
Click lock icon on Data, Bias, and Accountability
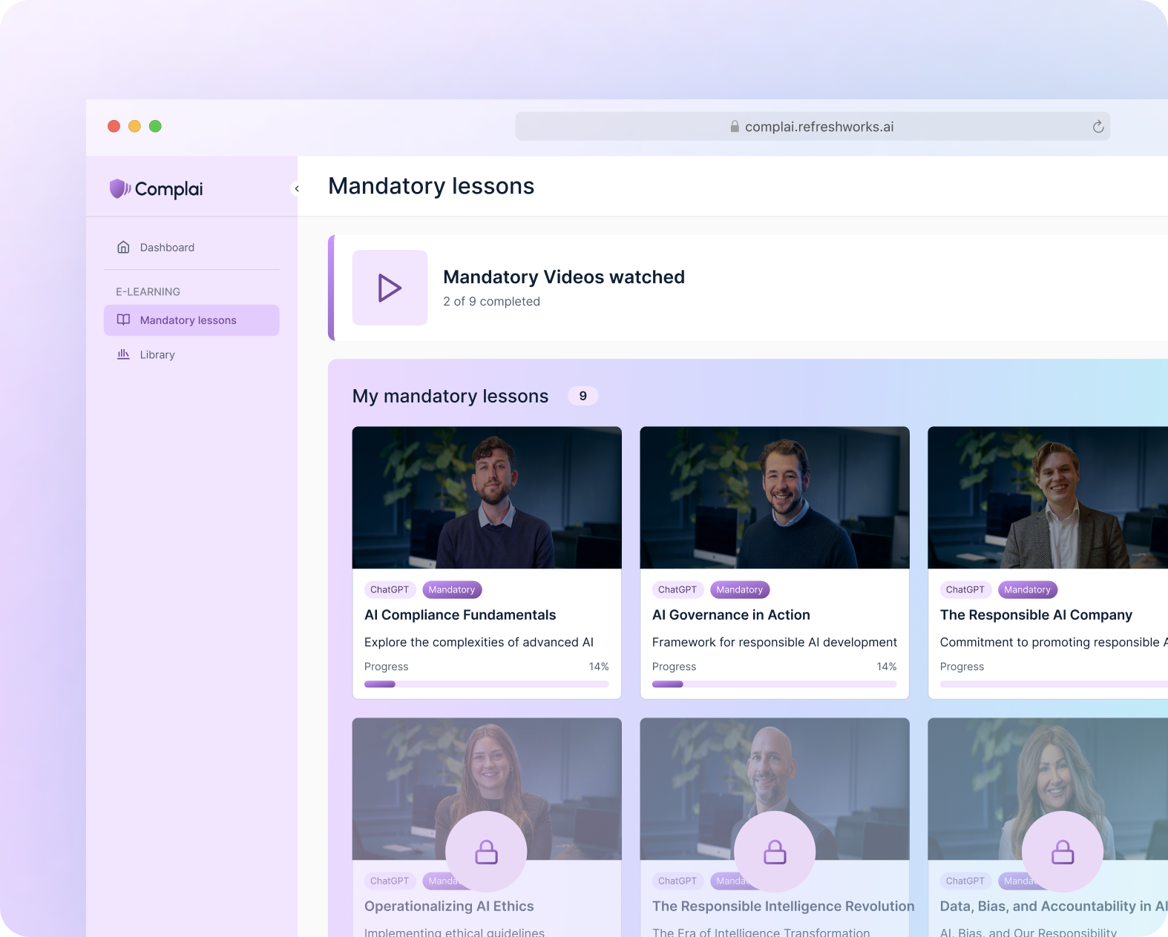[1063, 852]
